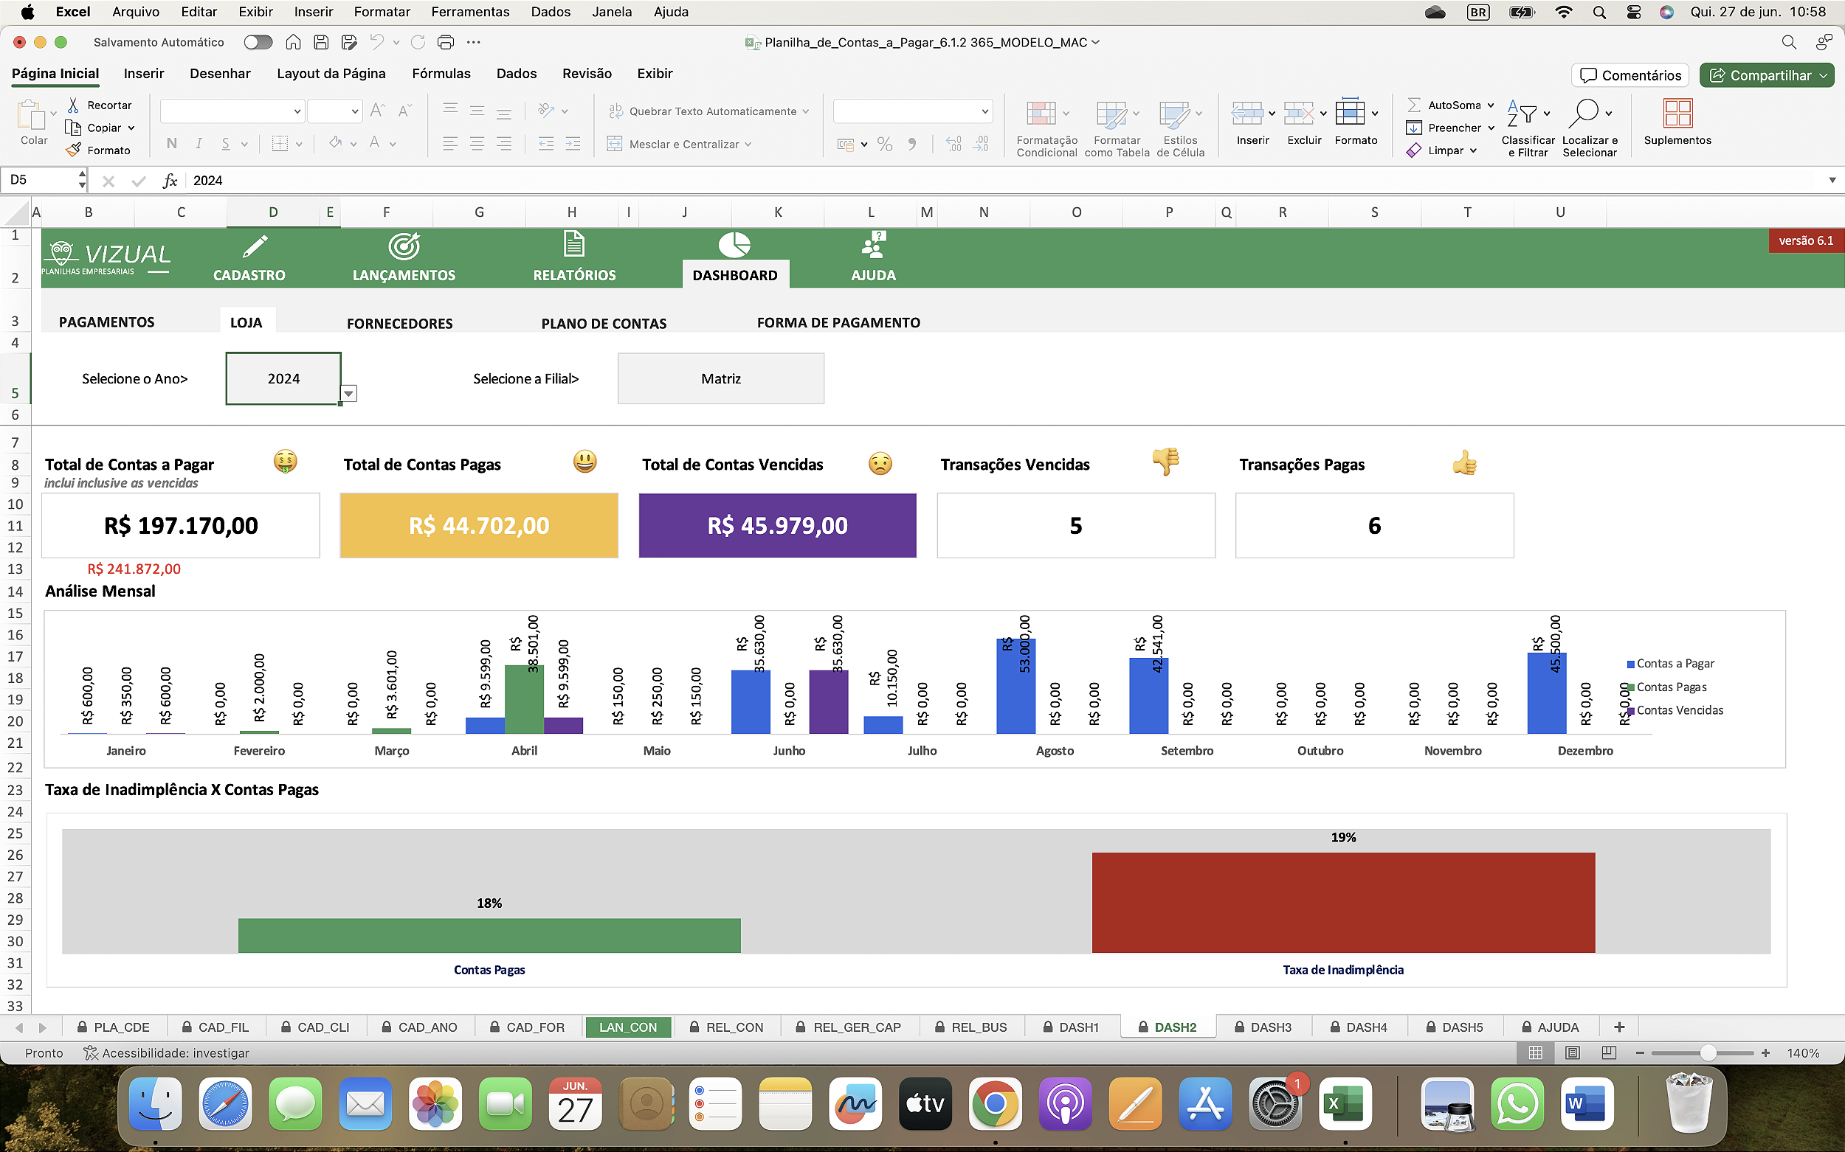
Task: Toggle bold formatting button
Action: [x=171, y=143]
